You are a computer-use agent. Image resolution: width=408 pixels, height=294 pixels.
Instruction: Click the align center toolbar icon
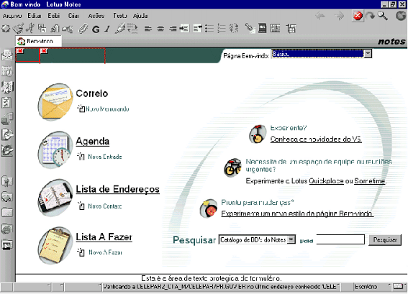pyautogui.click(x=160, y=29)
